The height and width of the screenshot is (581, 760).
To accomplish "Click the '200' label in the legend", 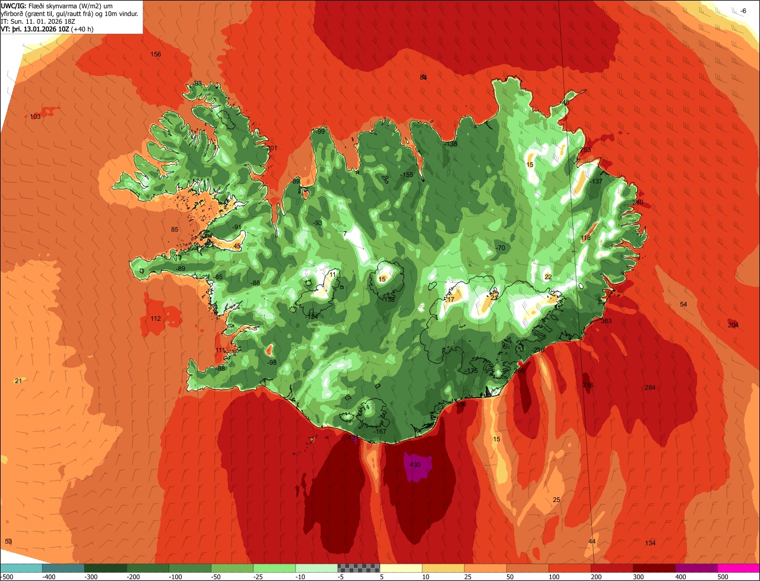I will (596, 577).
